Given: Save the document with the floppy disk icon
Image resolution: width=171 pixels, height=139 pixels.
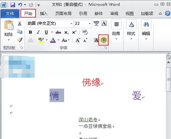Looking at the screenshot, I should (x=12, y=5).
